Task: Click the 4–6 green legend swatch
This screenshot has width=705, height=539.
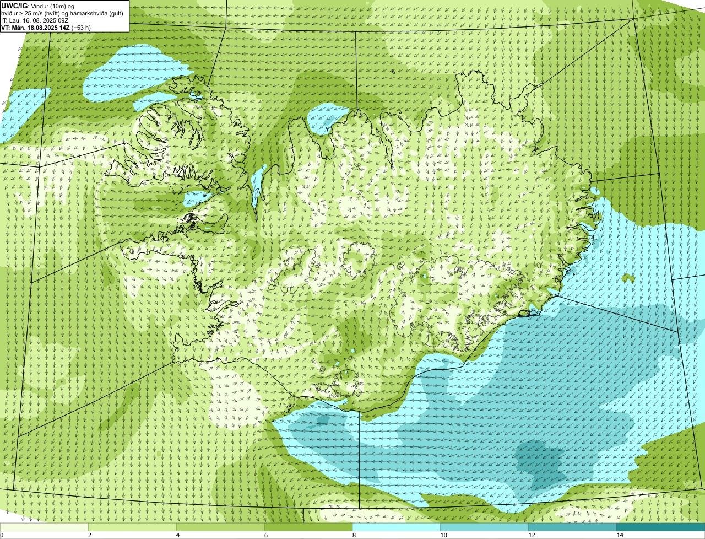Action: click(x=220, y=527)
